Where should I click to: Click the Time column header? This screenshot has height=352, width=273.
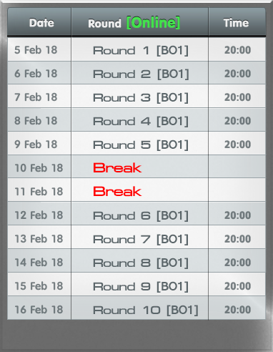point(236,23)
